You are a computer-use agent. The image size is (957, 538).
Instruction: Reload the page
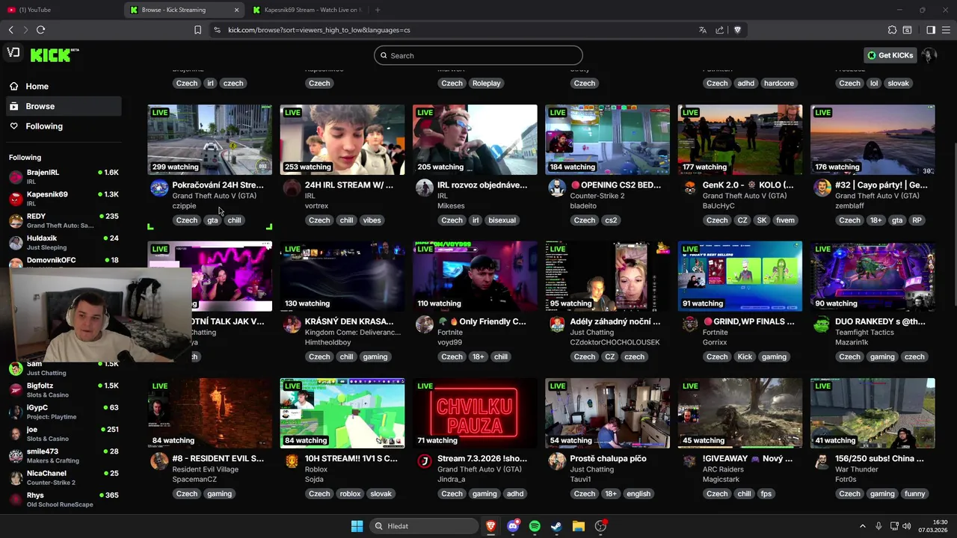[x=40, y=30]
